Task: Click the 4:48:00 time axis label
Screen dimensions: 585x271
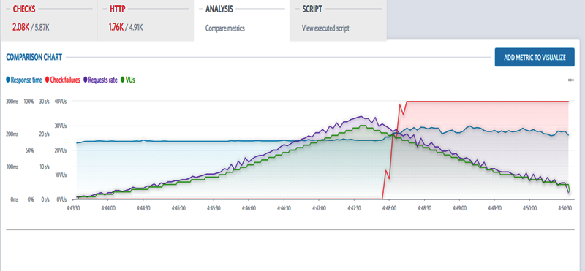Action: pos(389,208)
